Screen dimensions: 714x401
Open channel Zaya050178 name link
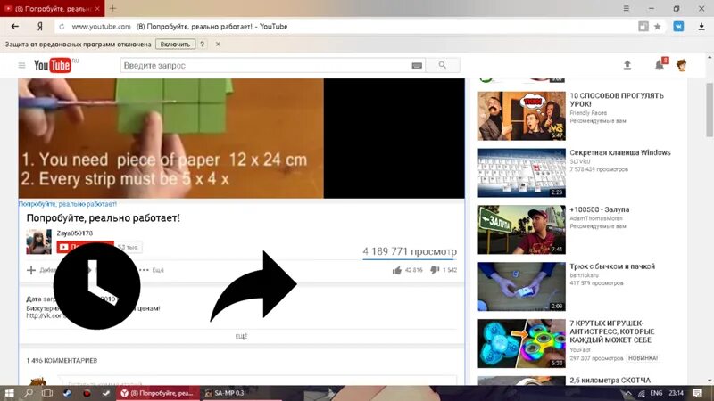pos(74,233)
